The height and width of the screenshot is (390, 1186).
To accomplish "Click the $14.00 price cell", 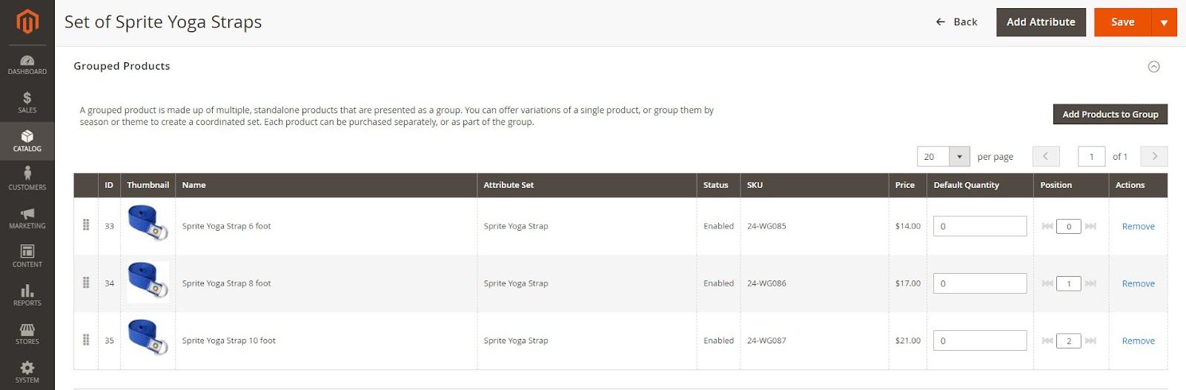I will 907,226.
